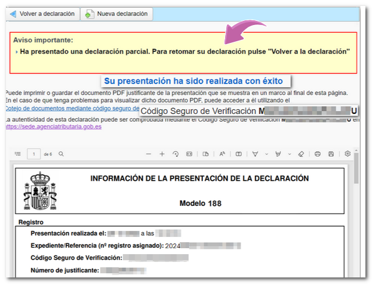This screenshot has width=372, height=284.
Task: Fit PDF page to width
Action: pos(189,154)
